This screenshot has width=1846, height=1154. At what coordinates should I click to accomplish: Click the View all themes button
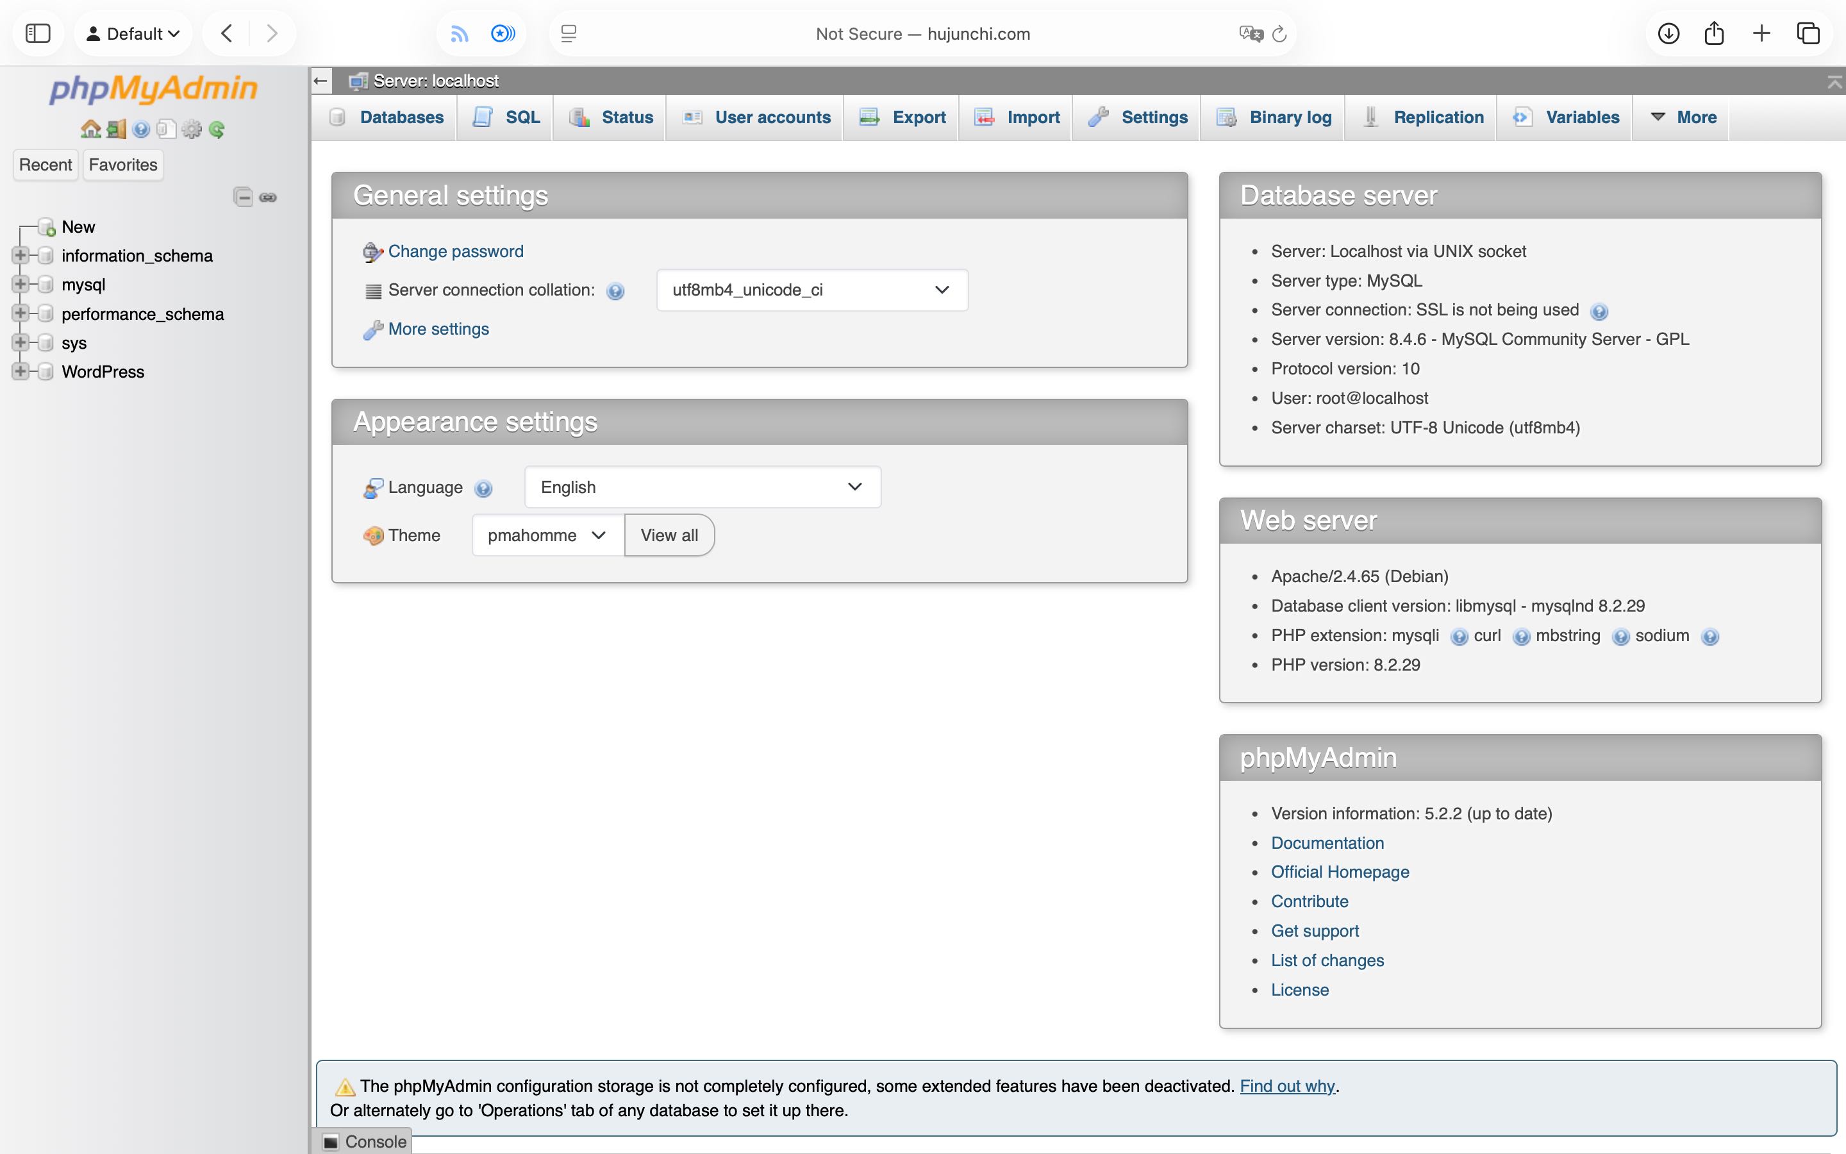point(669,535)
